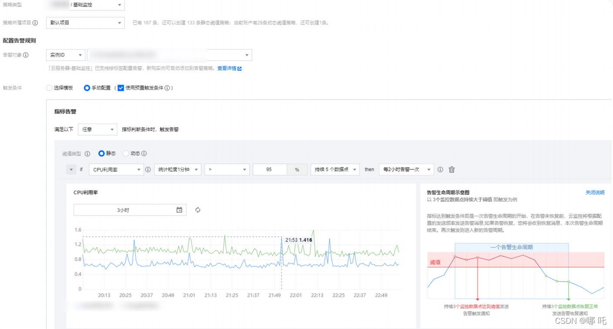Image resolution: width=613 pixels, height=329 pixels.
Task: Select the 选择模板 radio option
Action: click(49, 88)
